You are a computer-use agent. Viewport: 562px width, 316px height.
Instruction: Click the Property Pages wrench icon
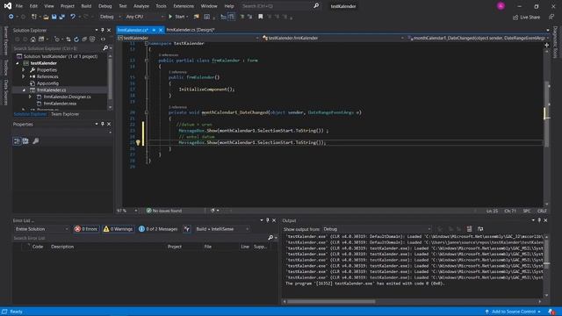coord(35,141)
